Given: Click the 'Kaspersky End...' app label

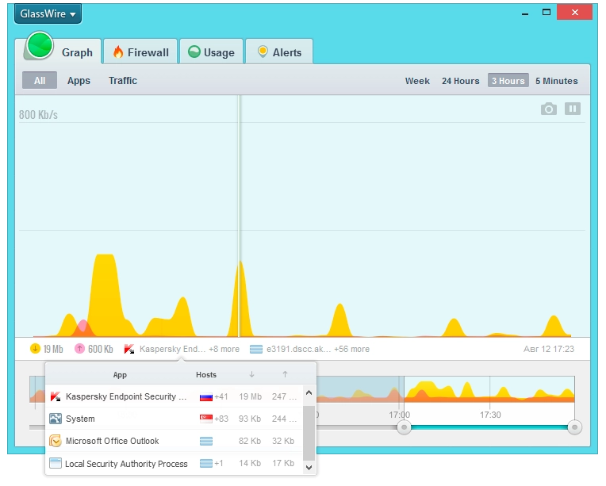Looking at the screenshot, I should coord(172,349).
